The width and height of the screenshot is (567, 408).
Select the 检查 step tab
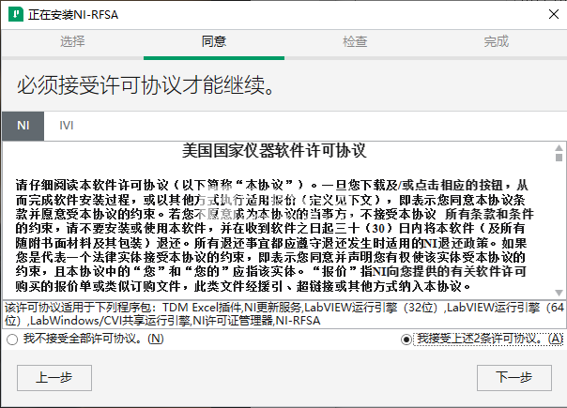pos(355,41)
